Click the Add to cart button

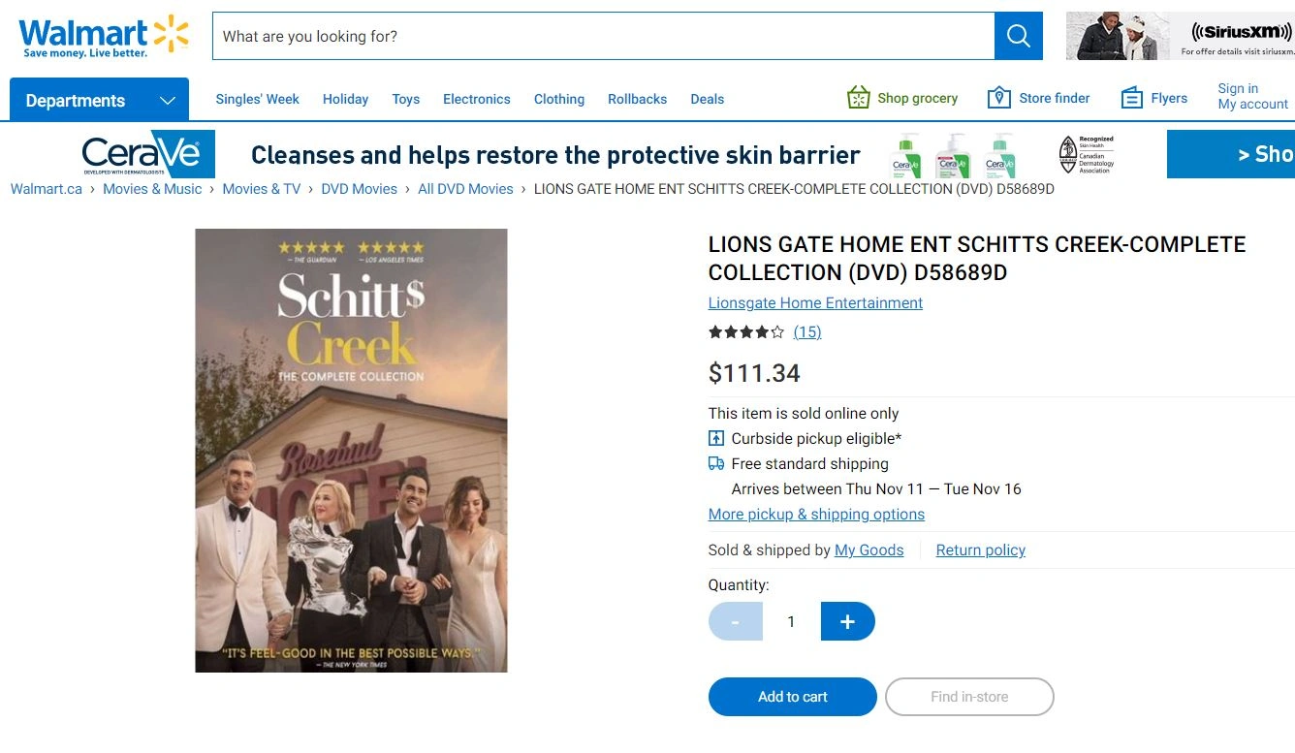[792, 697]
